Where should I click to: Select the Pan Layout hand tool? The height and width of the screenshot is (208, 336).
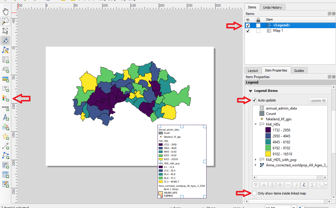(x=5, y=11)
